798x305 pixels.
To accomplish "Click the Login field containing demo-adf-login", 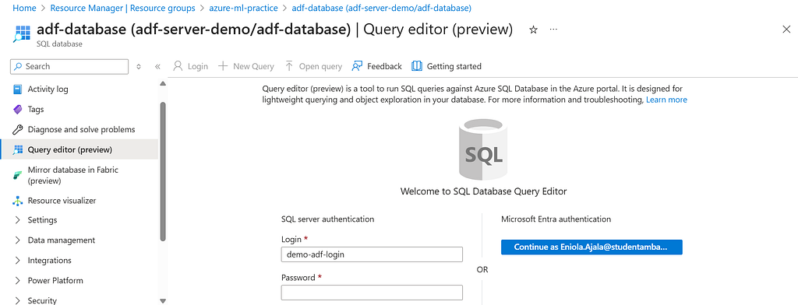I will [x=372, y=254].
